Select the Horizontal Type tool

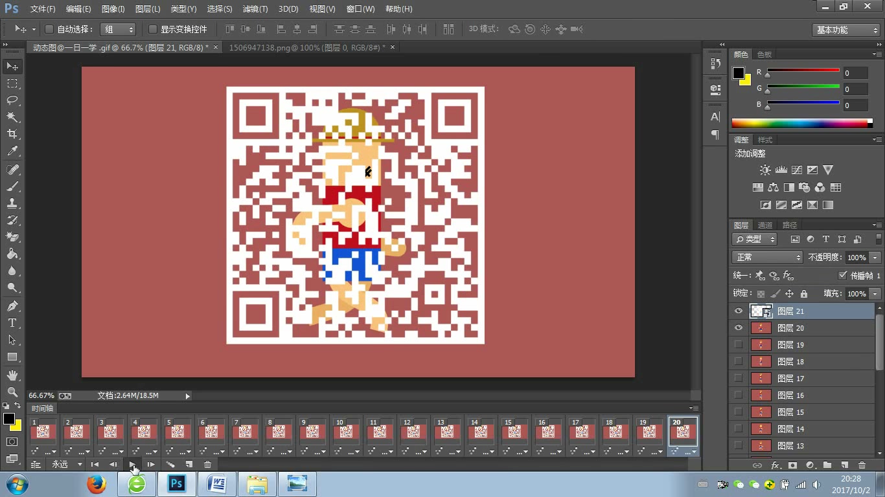(x=12, y=323)
